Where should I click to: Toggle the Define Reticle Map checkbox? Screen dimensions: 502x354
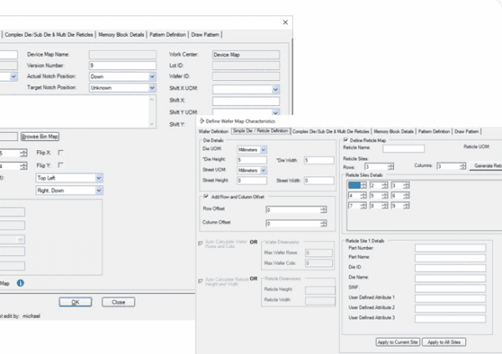point(343,139)
